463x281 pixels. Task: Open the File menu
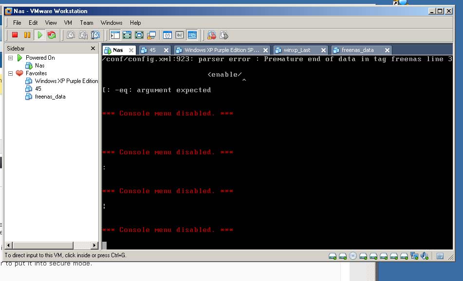point(17,23)
